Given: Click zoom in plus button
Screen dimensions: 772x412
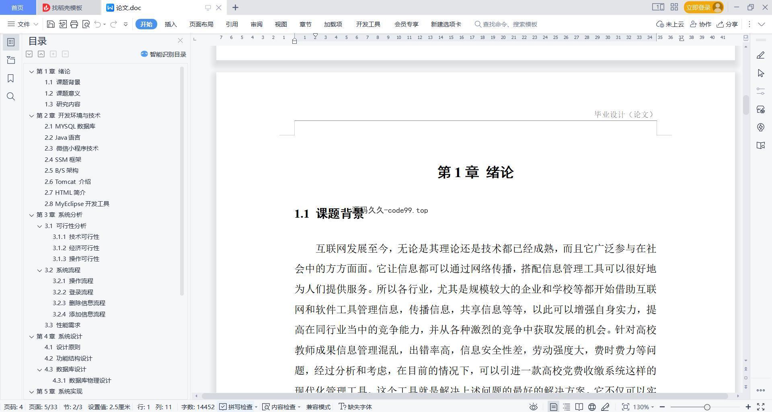Looking at the screenshot, I should pyautogui.click(x=748, y=407).
